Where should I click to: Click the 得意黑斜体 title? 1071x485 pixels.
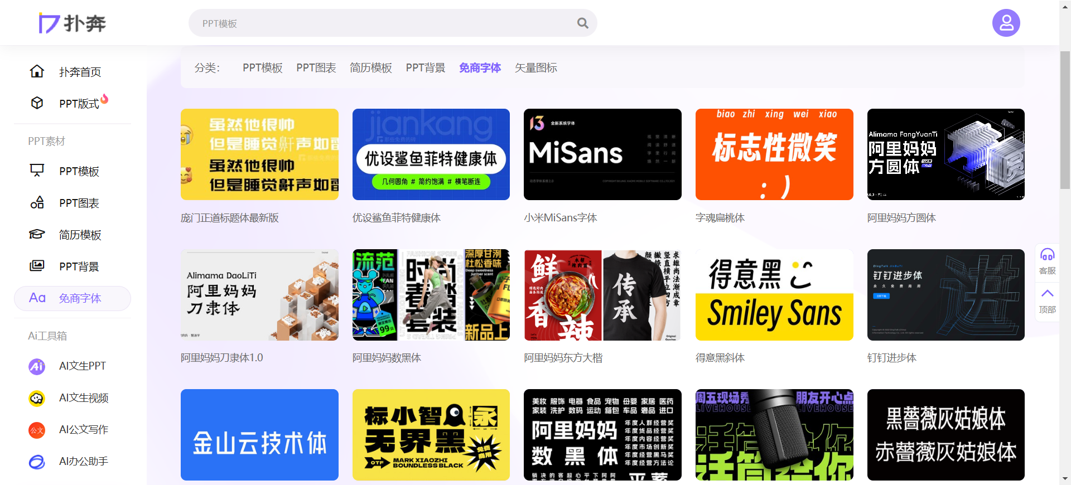[x=720, y=358]
